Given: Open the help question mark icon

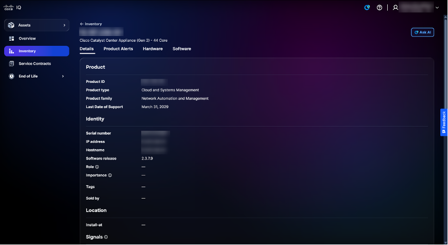Looking at the screenshot, I should point(380,8).
